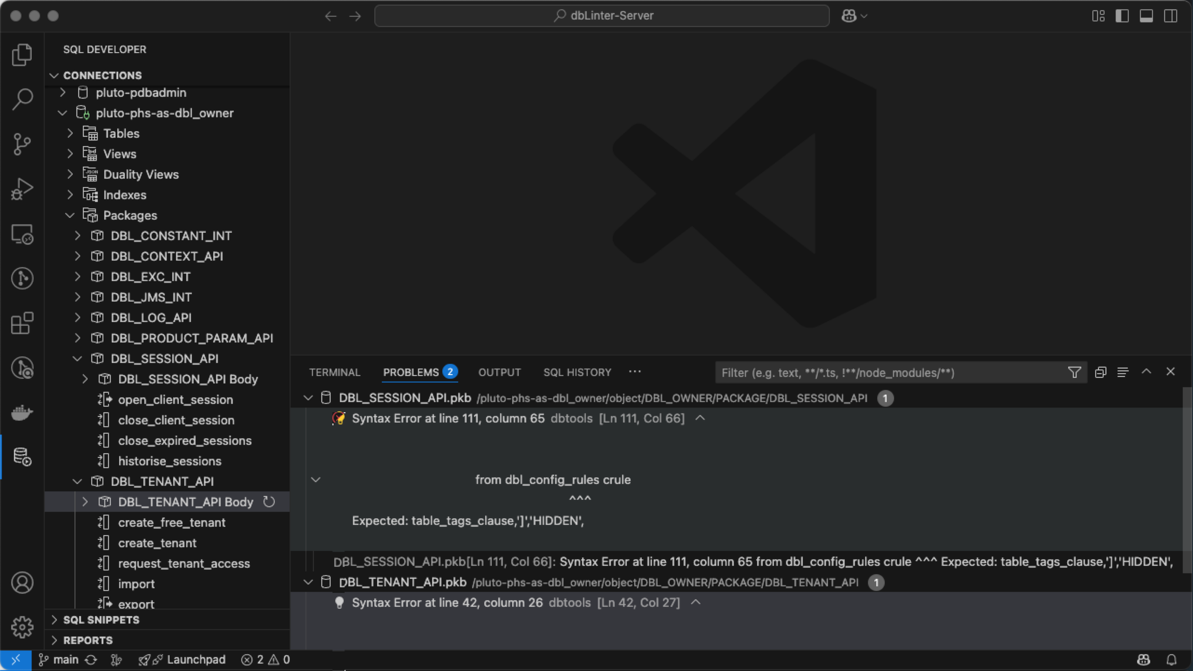Collapse CONNECTIONS section
The image size is (1193, 671).
[x=54, y=75]
